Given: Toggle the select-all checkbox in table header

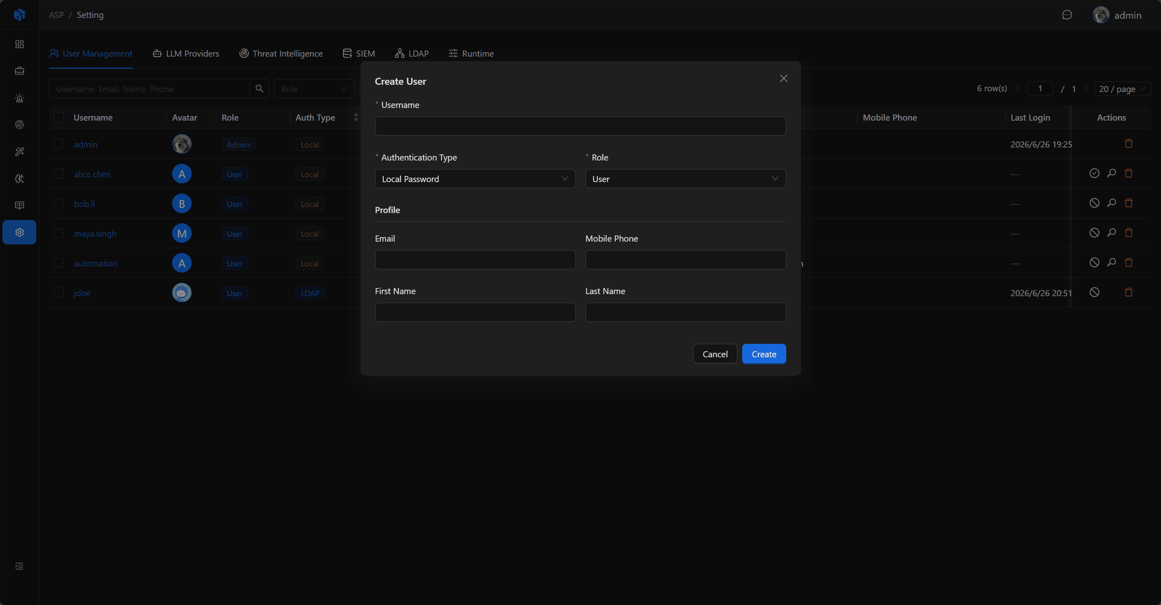Looking at the screenshot, I should 59,117.
